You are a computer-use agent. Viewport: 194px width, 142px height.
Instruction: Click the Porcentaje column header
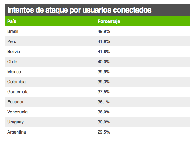tap(109, 21)
